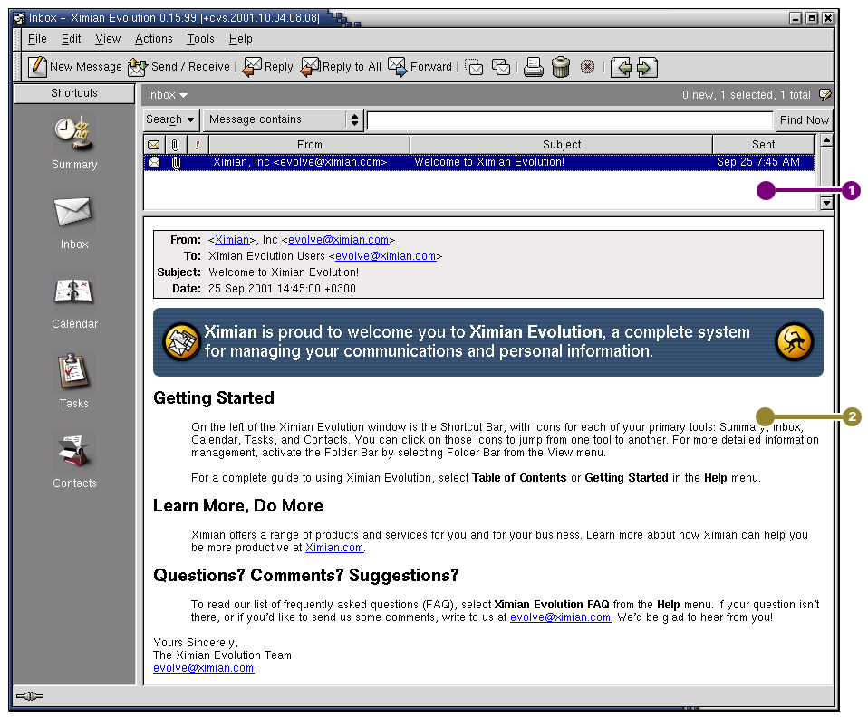Click the connection plug icon in status bar
Viewport: 868px width, 717px height.
pos(30,696)
